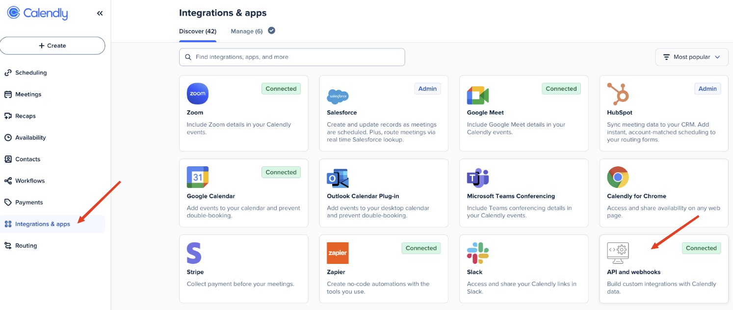Screen dimensions: 733x310
Task: Open the Google Calendar card title
Action: (x=211, y=196)
